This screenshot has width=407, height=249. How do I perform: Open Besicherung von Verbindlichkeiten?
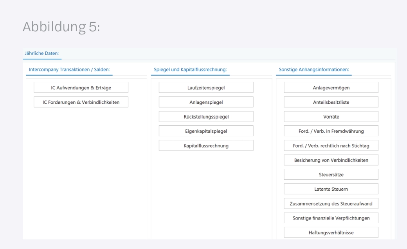[x=331, y=160]
